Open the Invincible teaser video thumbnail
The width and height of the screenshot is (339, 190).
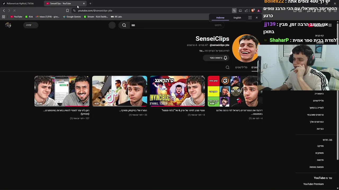[x=177, y=91]
